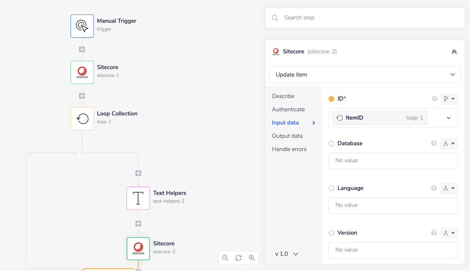
Task: Zoom out the workflow canvas
Action: click(x=225, y=258)
